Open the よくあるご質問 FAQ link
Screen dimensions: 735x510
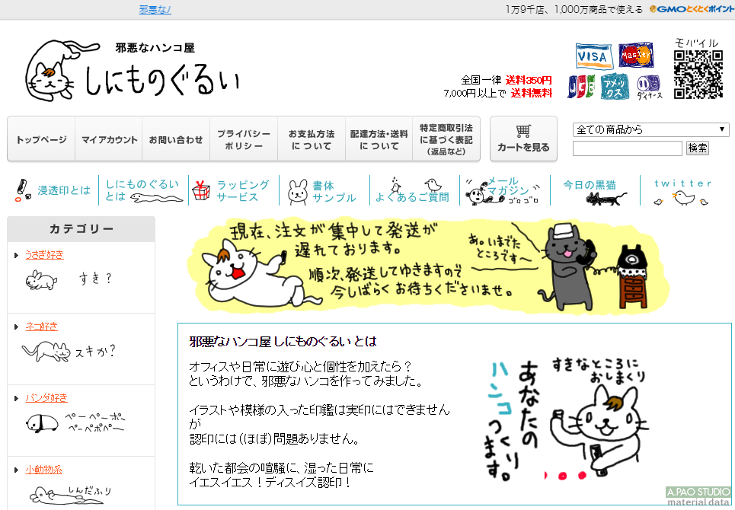412,197
